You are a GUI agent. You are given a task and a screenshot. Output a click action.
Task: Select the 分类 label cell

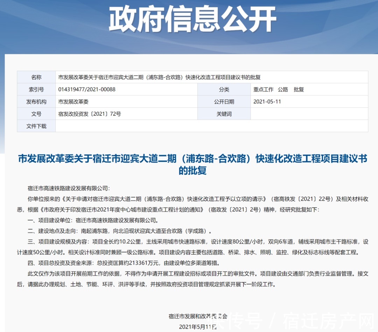coord(224,90)
